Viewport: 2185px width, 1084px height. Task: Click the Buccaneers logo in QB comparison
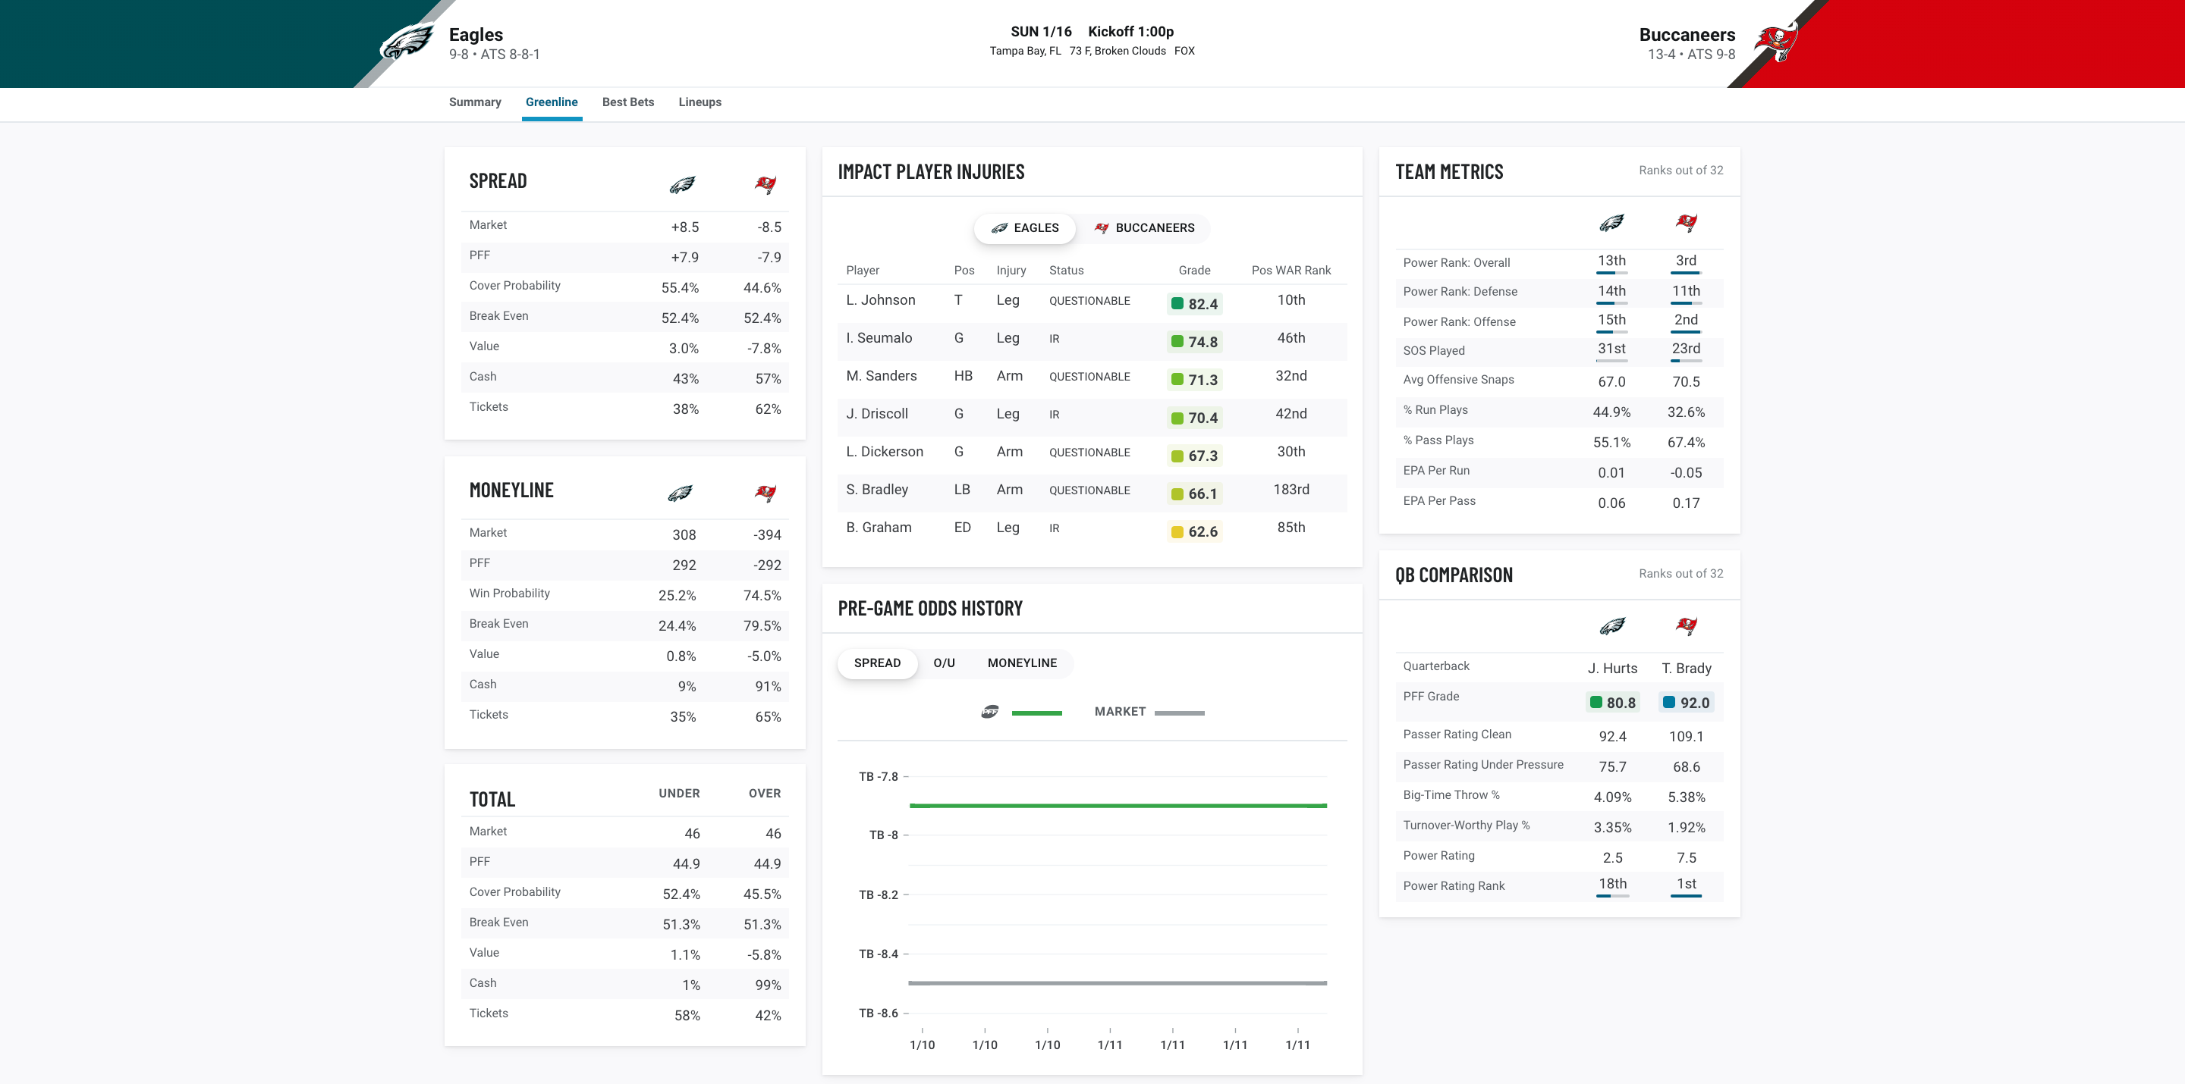1686,625
